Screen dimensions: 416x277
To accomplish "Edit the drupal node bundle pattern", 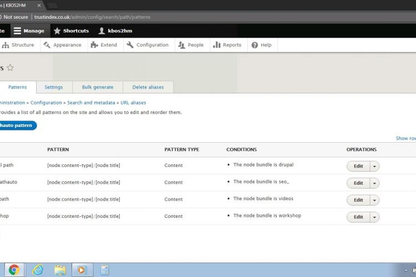I will pos(358,166).
